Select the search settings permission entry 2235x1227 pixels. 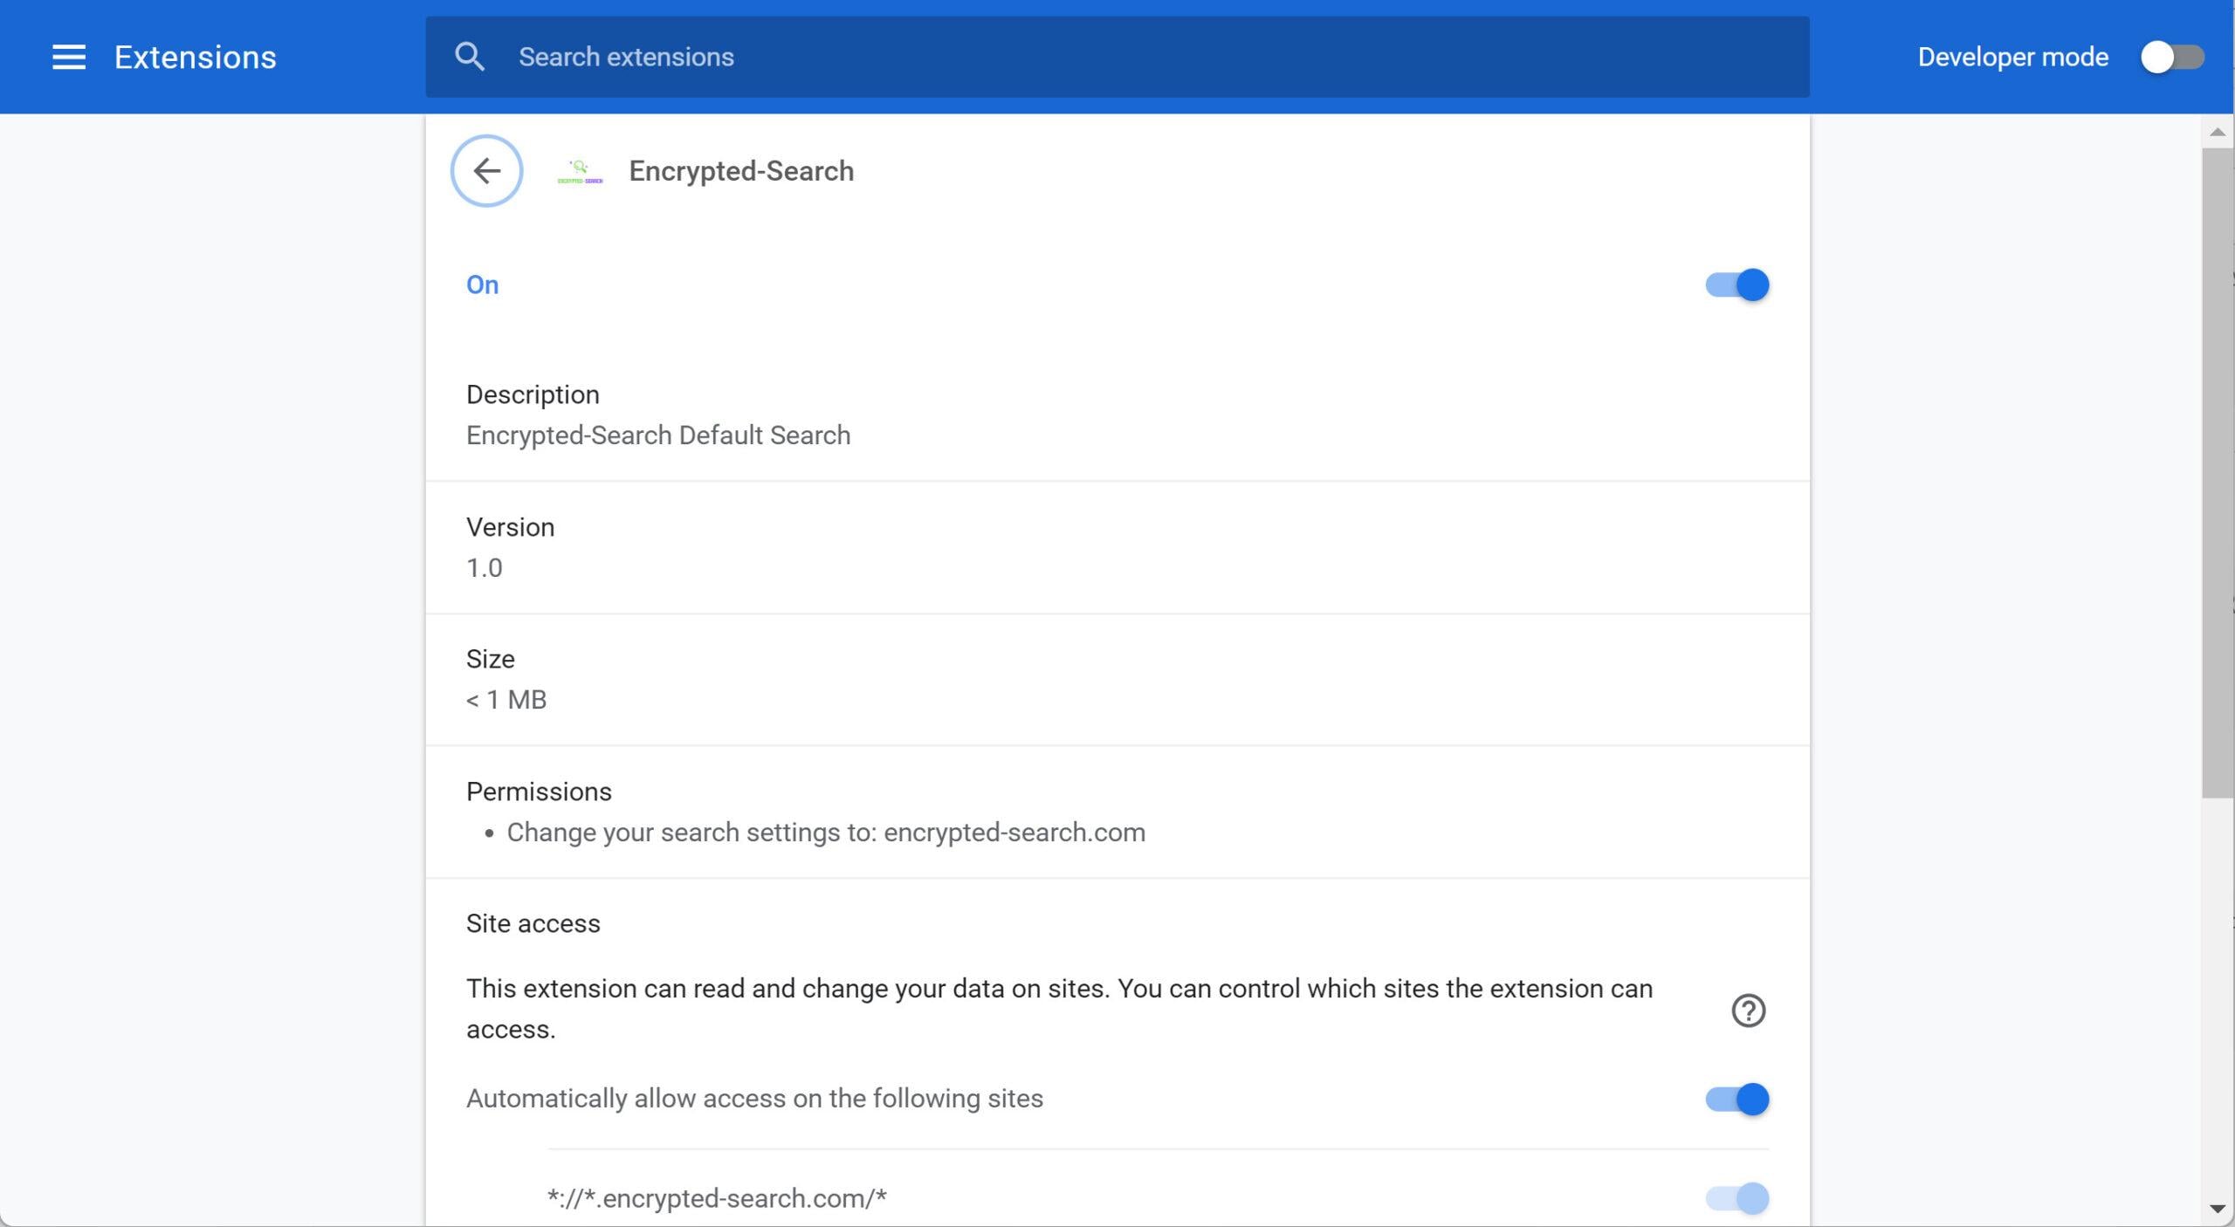point(825,833)
